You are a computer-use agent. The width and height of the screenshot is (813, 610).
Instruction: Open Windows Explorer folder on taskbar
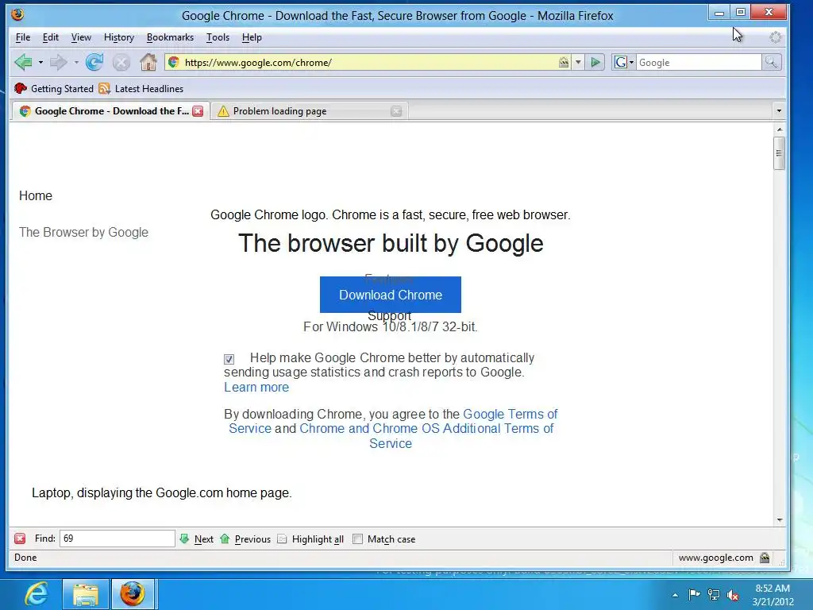(86, 594)
